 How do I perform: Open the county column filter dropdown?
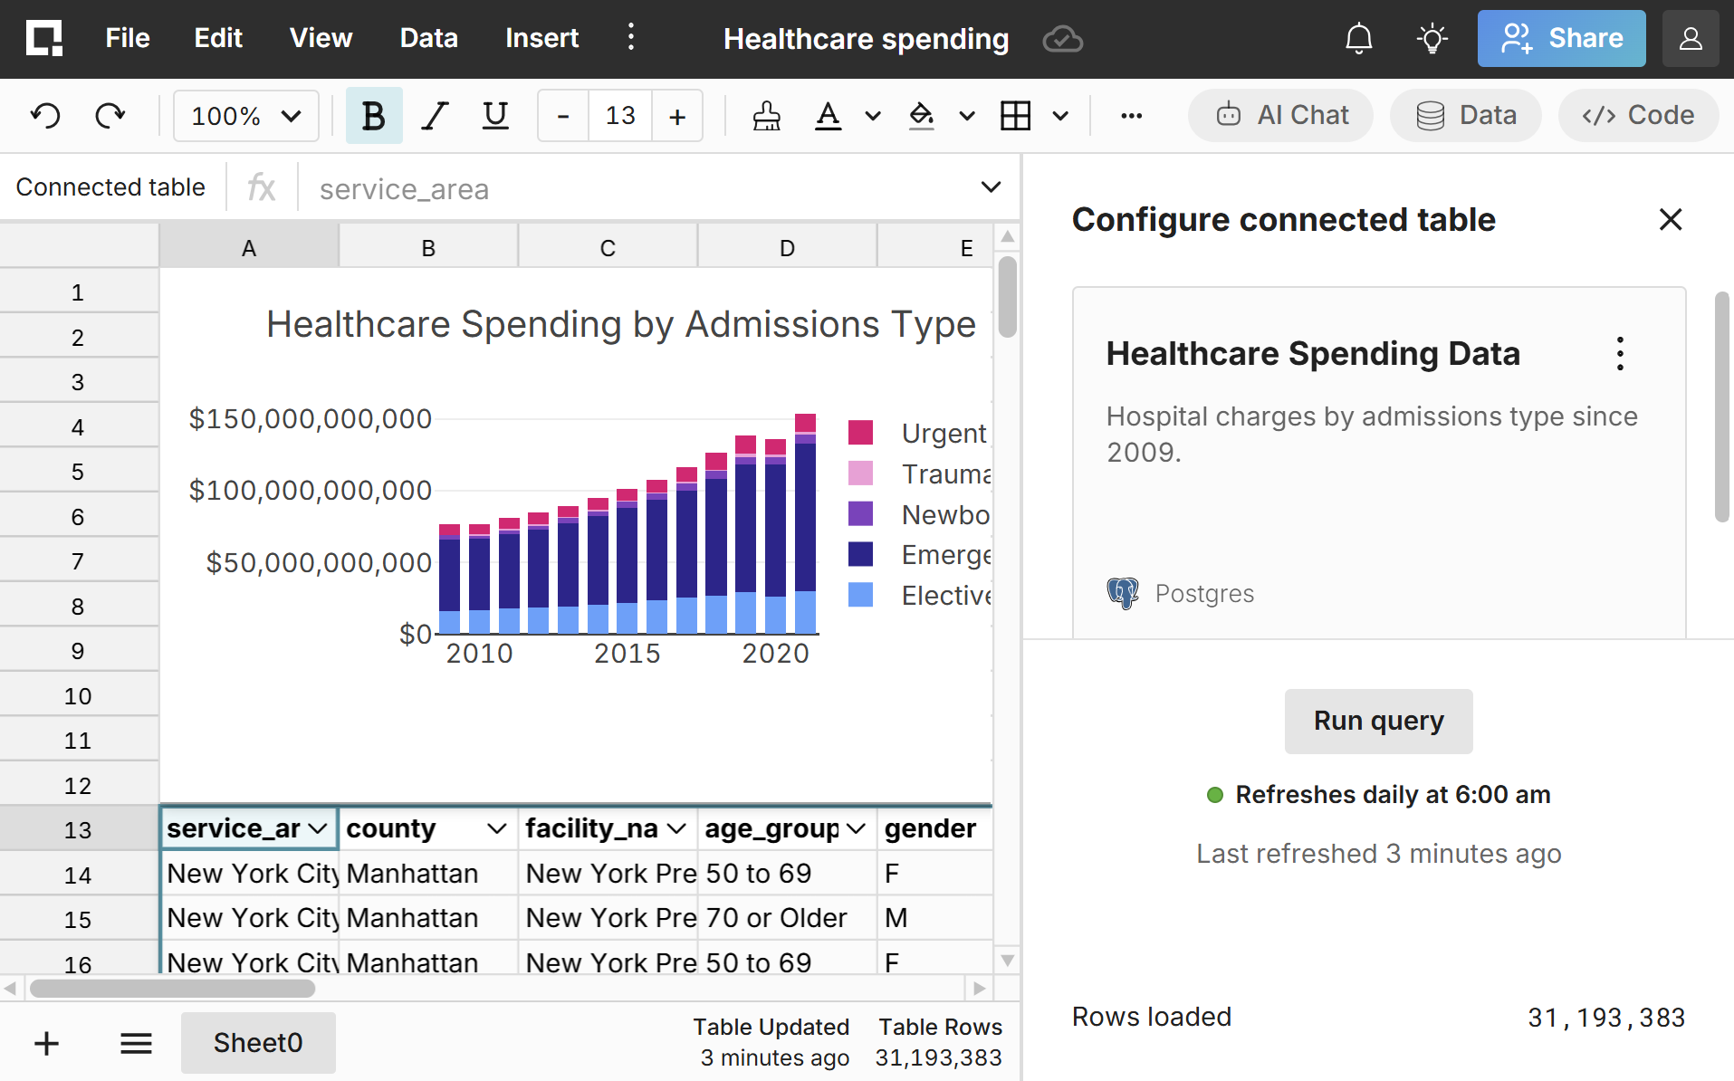click(x=496, y=828)
